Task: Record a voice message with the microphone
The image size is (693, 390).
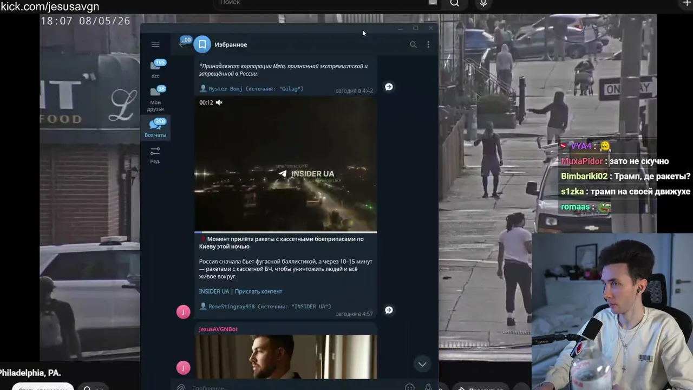Action: pyautogui.click(x=428, y=387)
